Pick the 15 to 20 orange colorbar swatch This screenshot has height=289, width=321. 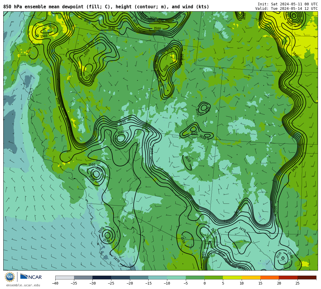click(x=269, y=277)
